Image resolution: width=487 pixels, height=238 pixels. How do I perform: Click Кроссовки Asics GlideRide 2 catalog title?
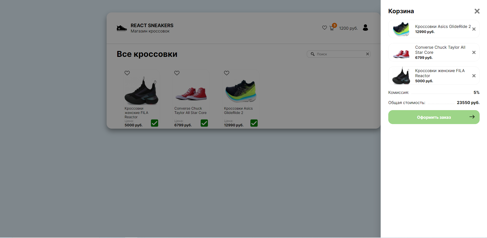tap(238, 111)
